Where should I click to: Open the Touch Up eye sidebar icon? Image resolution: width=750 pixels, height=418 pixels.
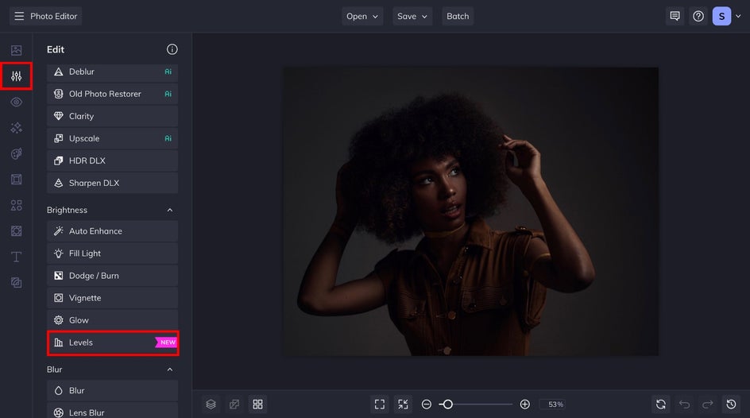tap(16, 102)
